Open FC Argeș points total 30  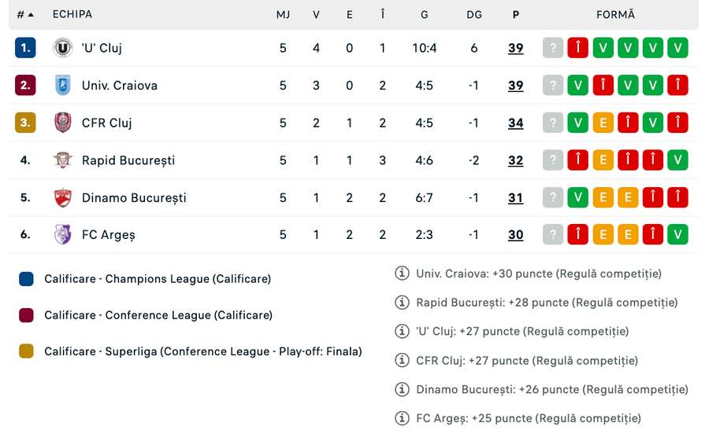515,235
